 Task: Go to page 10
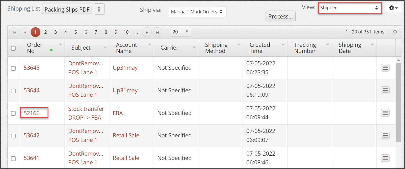click(126, 32)
